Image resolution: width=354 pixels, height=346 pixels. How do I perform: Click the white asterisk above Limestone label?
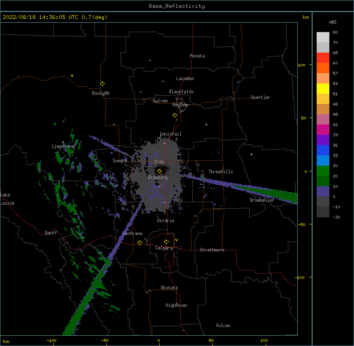tap(63, 142)
